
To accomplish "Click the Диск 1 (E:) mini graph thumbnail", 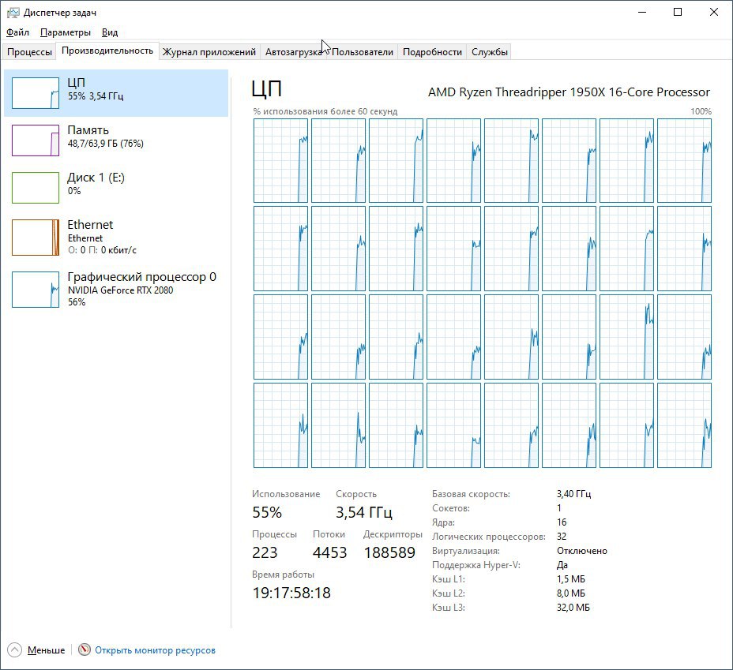I will coord(36,188).
